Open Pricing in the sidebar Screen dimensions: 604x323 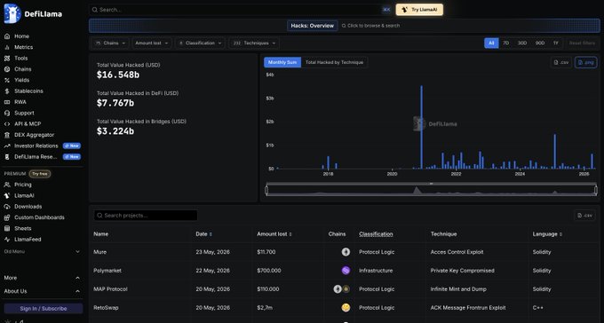coord(23,185)
